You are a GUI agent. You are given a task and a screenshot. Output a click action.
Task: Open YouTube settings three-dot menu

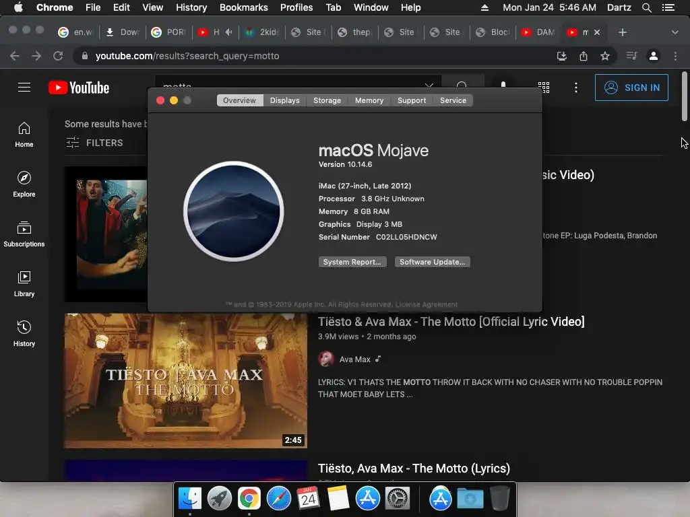point(575,88)
